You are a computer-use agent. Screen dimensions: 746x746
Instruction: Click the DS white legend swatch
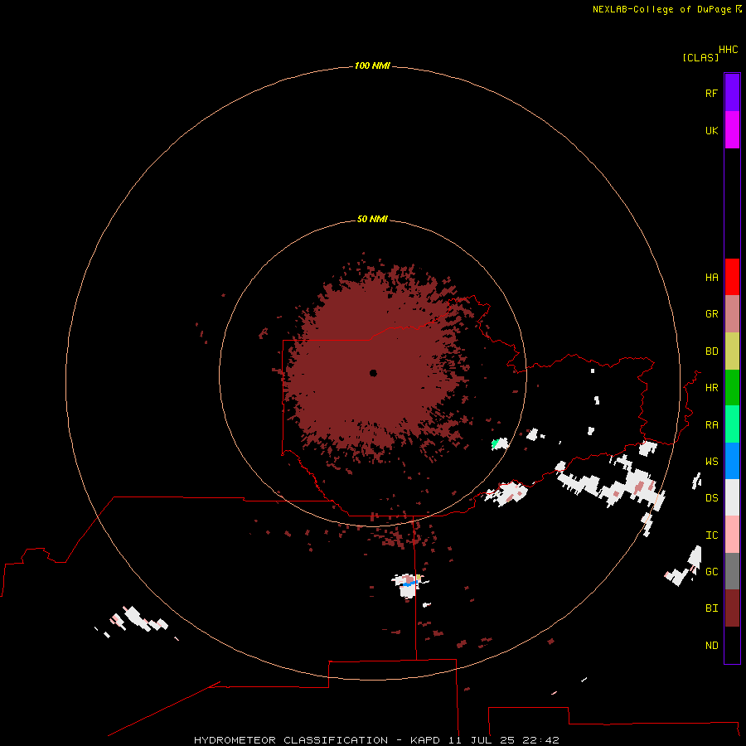[x=732, y=497]
